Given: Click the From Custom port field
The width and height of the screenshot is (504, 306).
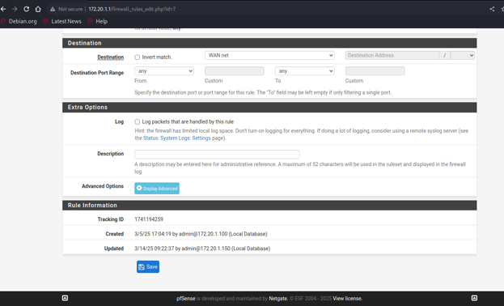Looking at the screenshot, I should pos(235,70).
